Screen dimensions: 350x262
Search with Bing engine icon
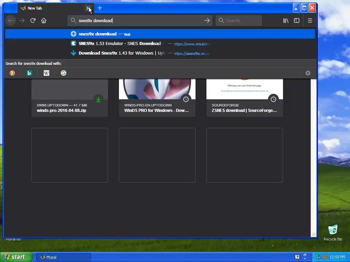[x=29, y=73]
